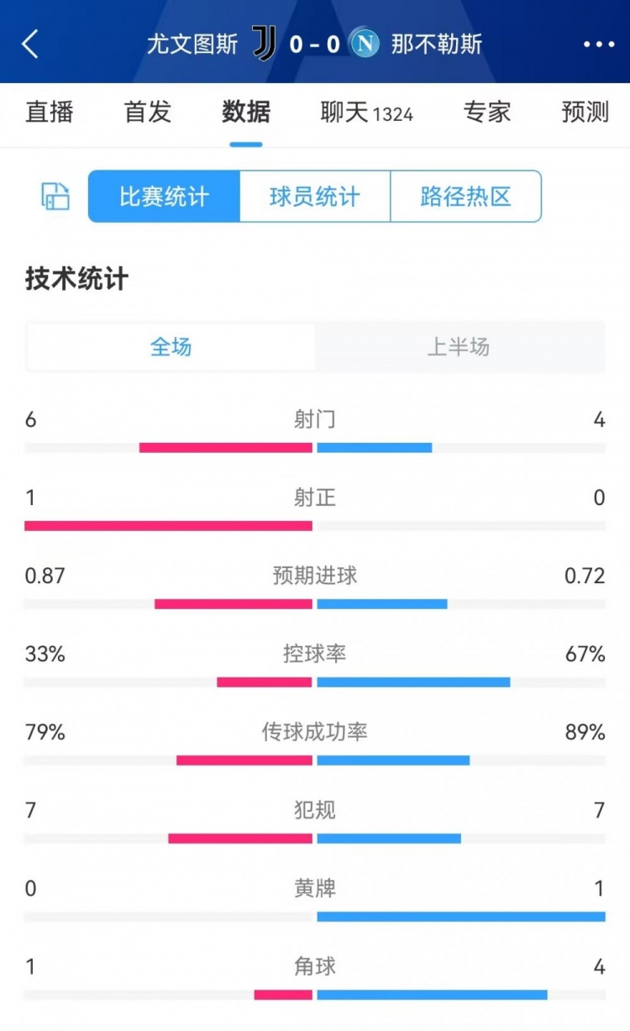Tap the 尤文图斯 team name

click(x=193, y=44)
